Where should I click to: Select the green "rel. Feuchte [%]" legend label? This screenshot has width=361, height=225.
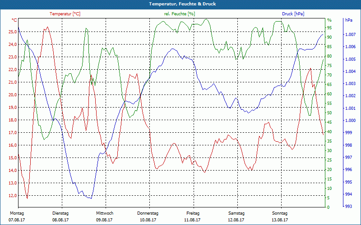point(180,14)
